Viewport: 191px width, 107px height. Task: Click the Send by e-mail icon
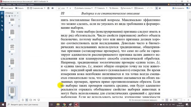[53, 8]
